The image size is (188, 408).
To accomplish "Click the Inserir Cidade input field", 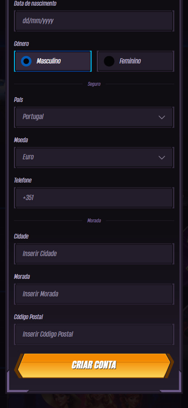I will [x=94, y=254].
